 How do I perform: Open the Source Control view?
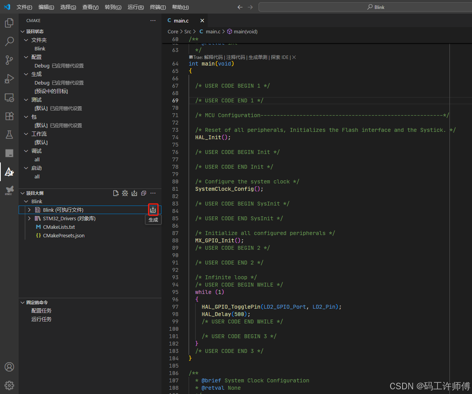pyautogui.click(x=9, y=60)
